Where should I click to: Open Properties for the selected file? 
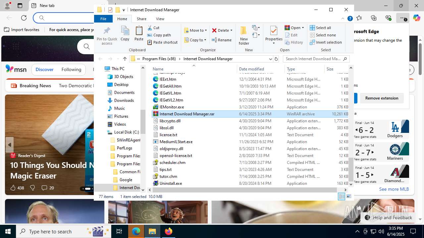click(274, 35)
